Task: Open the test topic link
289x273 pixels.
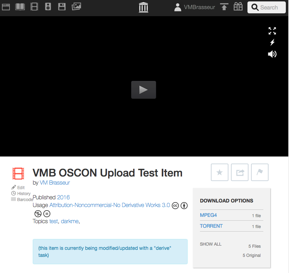Action: pyautogui.click(x=54, y=221)
